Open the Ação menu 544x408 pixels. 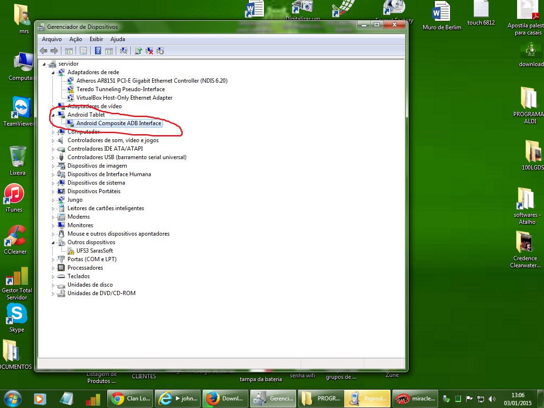pos(76,39)
